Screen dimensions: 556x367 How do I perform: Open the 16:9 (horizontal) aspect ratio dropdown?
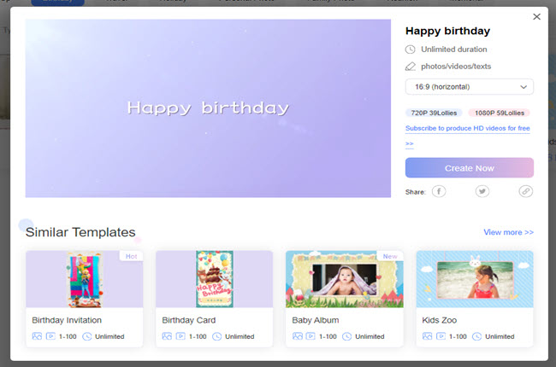[469, 87]
